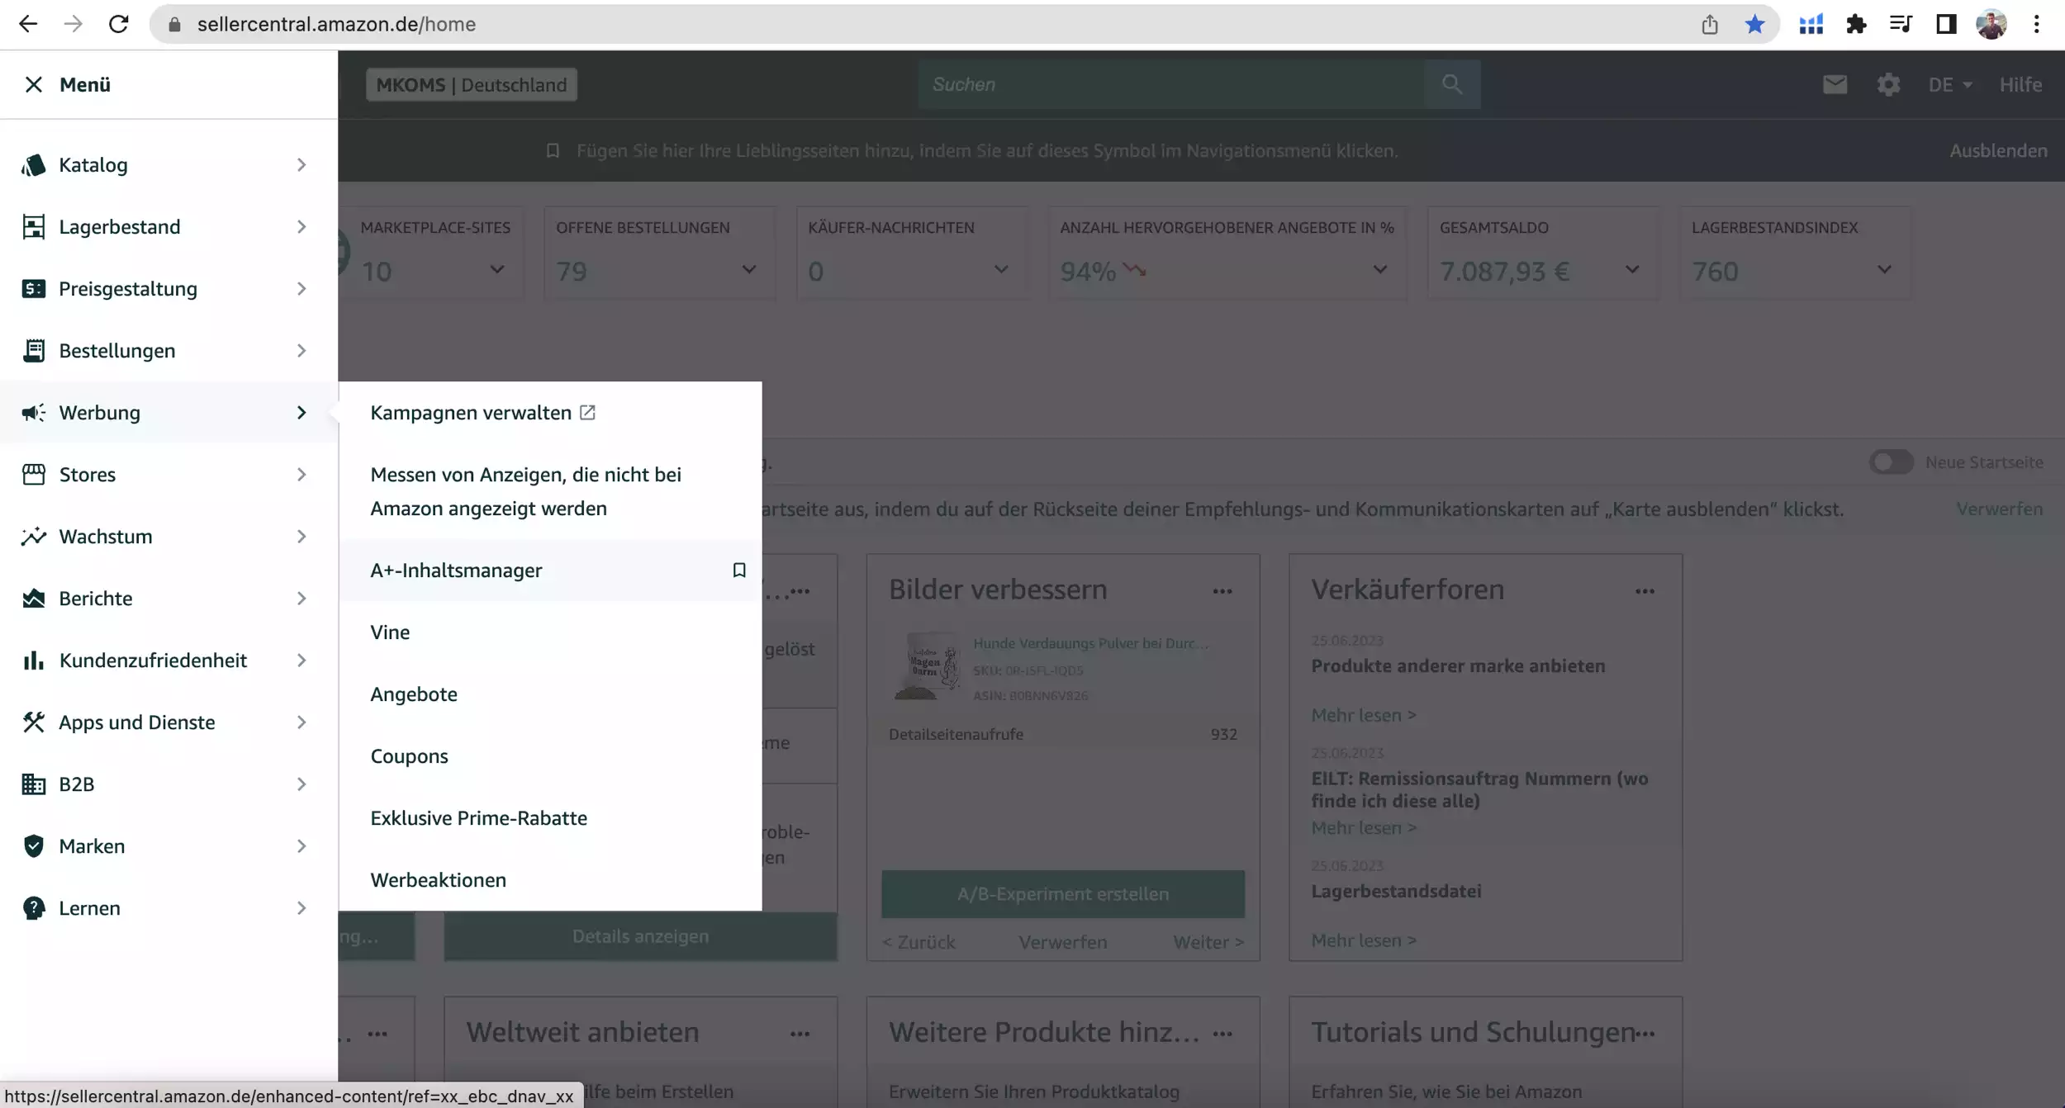Expand the Gesamtsaldo card dropdown
This screenshot has width=2065, height=1108.
[x=1632, y=270]
